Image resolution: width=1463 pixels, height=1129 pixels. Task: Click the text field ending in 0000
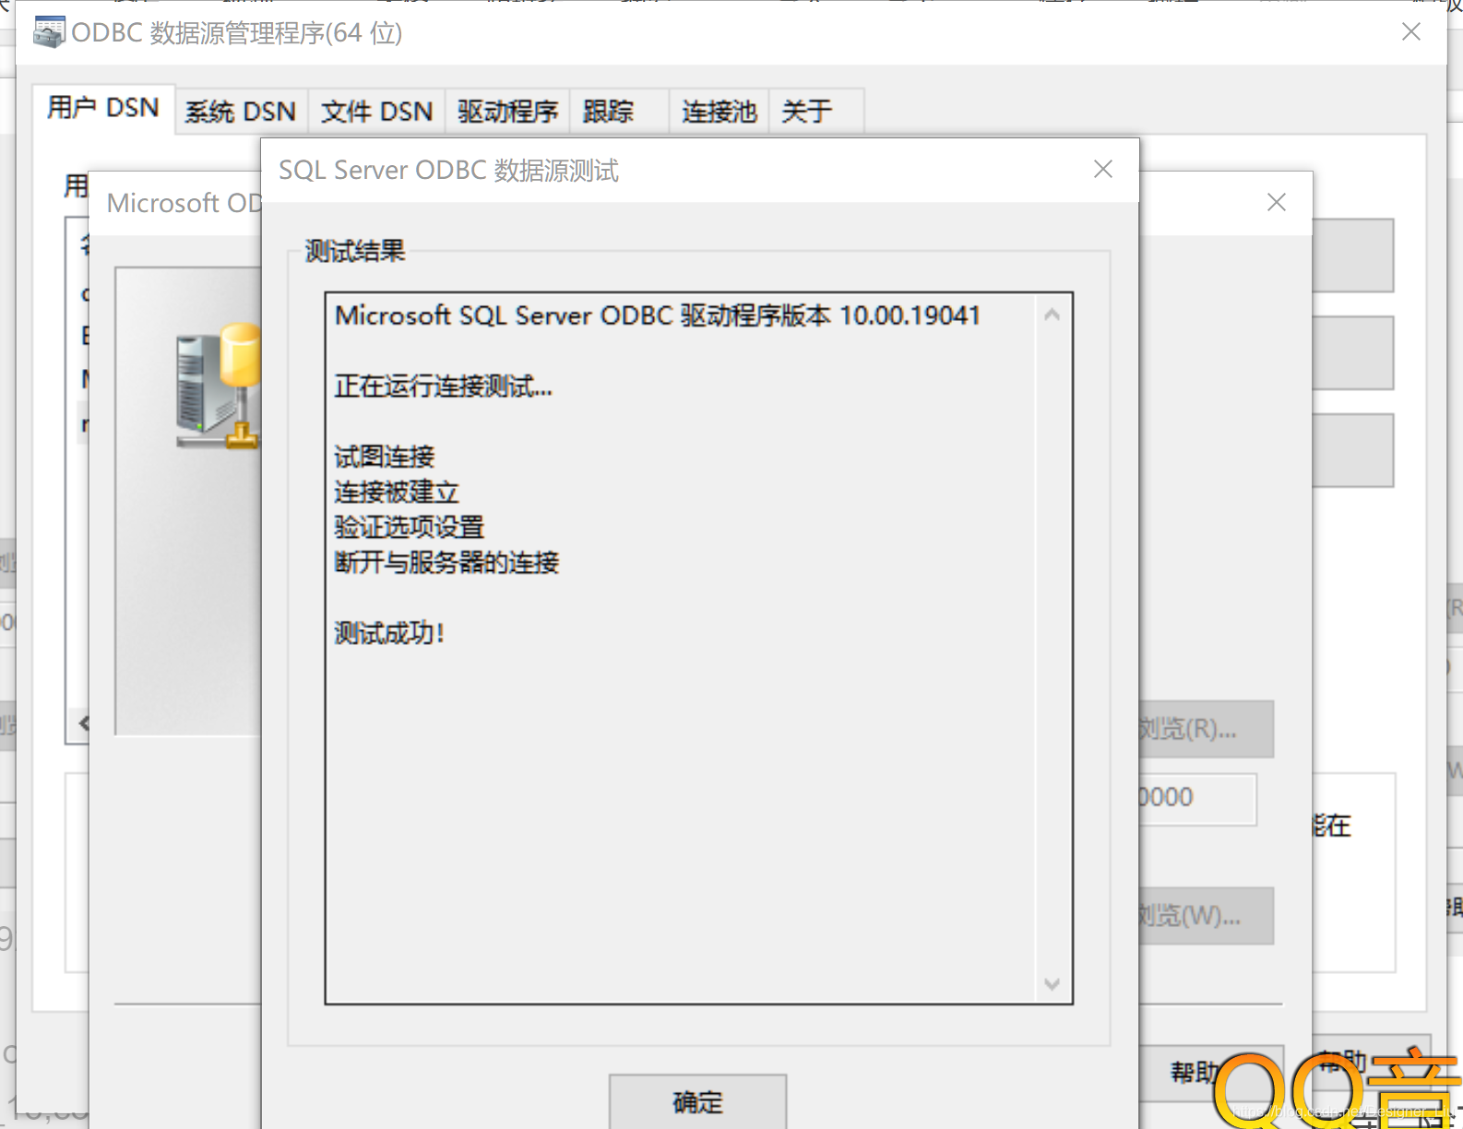(1197, 798)
